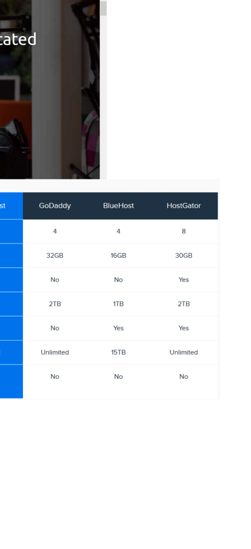Viewport: 251px width, 549px height.
Task: Click the HostGator column header
Action: pyautogui.click(x=184, y=206)
